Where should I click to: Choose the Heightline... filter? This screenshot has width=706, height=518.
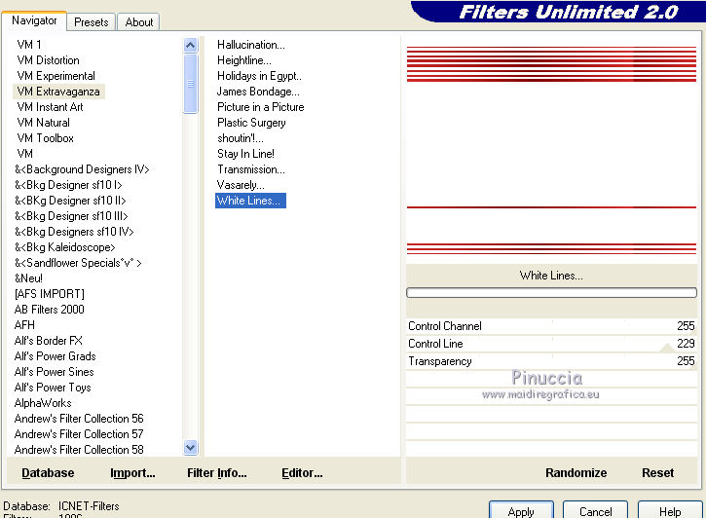click(244, 60)
